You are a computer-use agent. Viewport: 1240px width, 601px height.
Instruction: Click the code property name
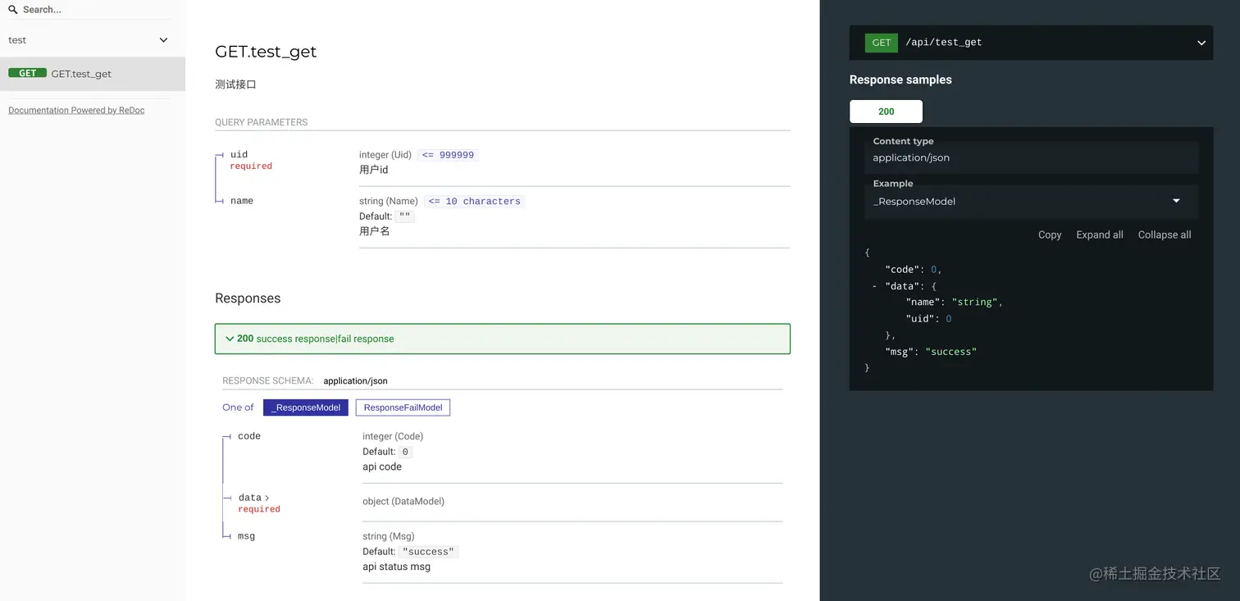coord(249,436)
